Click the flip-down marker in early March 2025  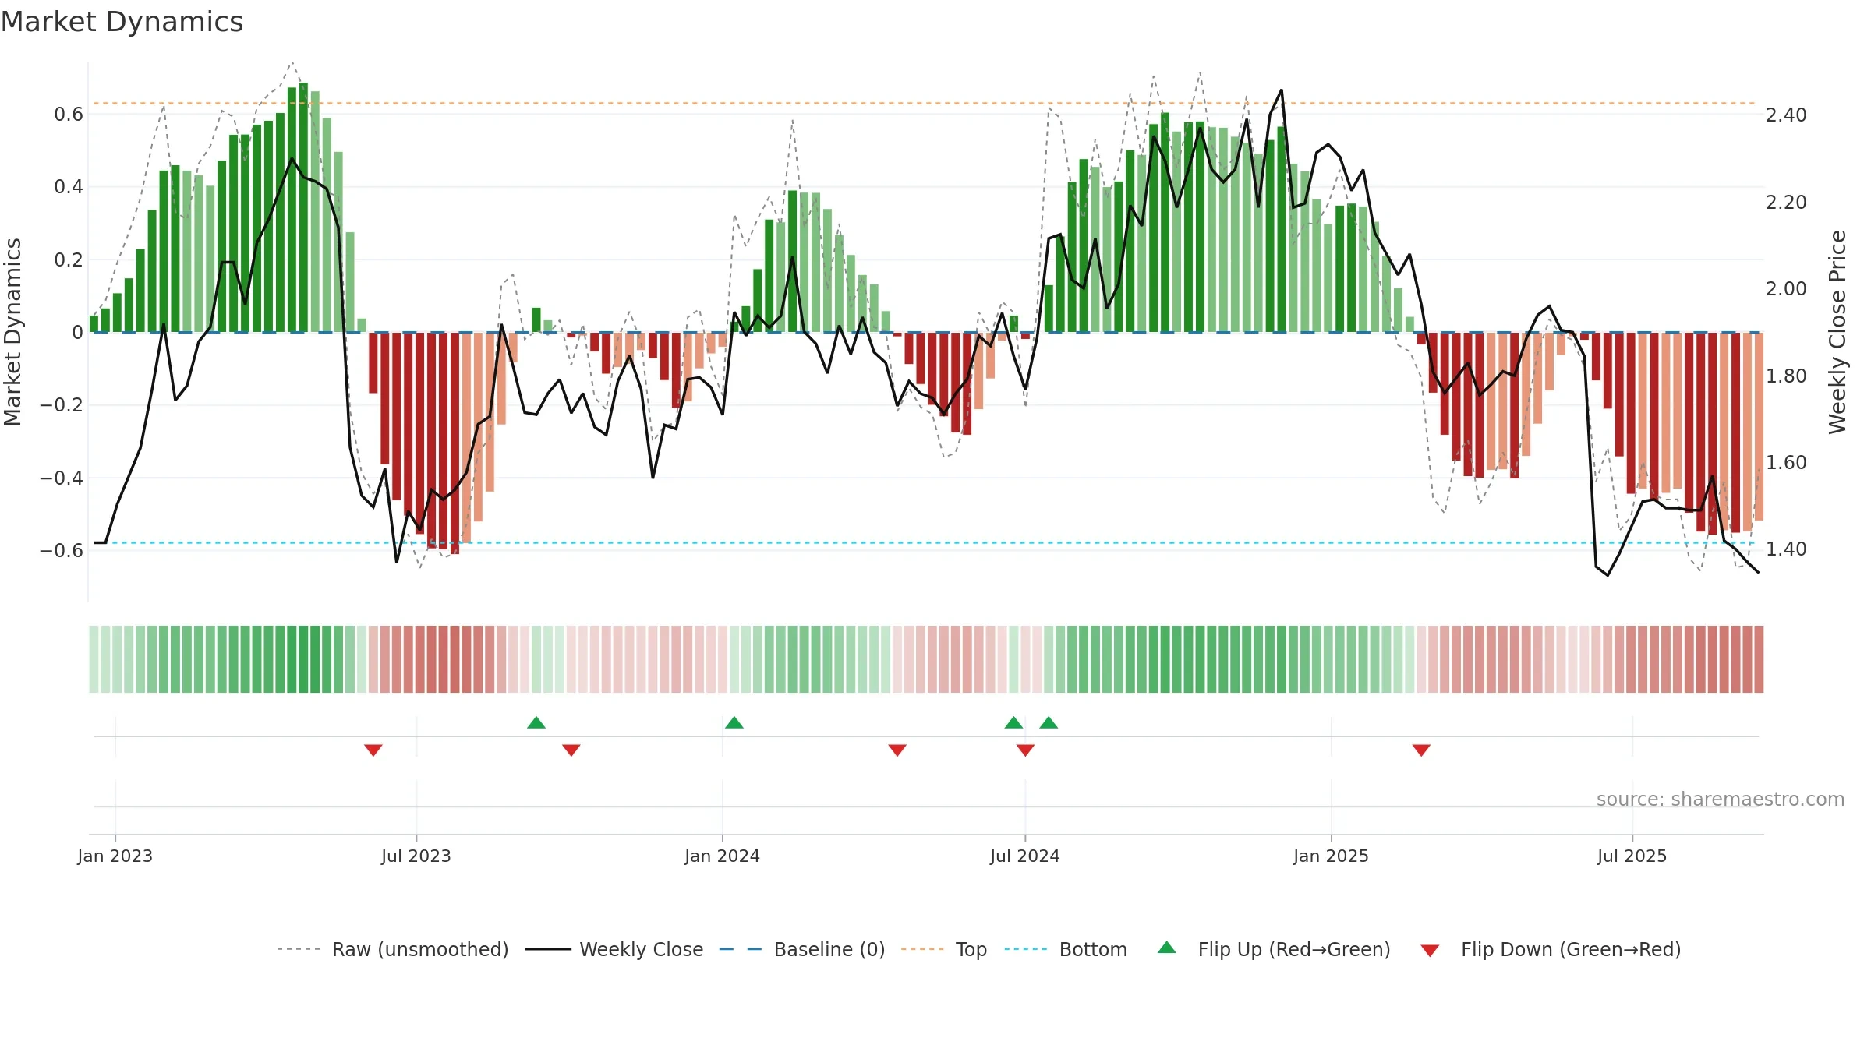point(1421,750)
